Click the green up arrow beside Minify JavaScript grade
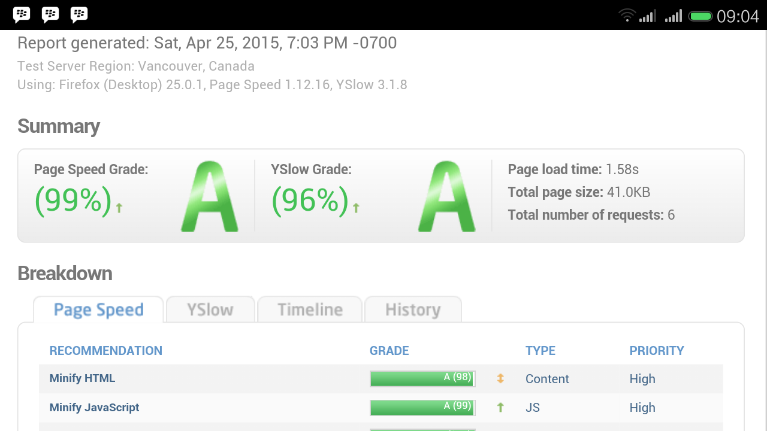The height and width of the screenshot is (431, 767). [x=500, y=407]
